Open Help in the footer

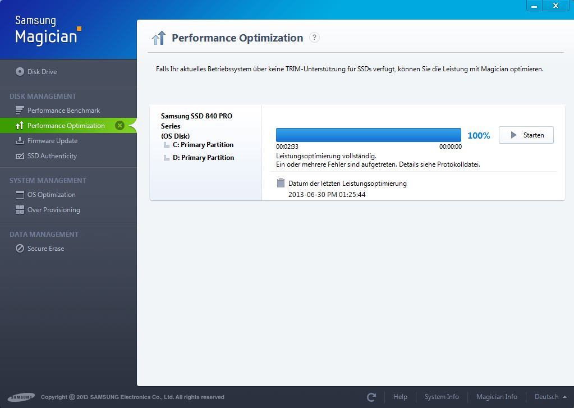[x=400, y=397]
